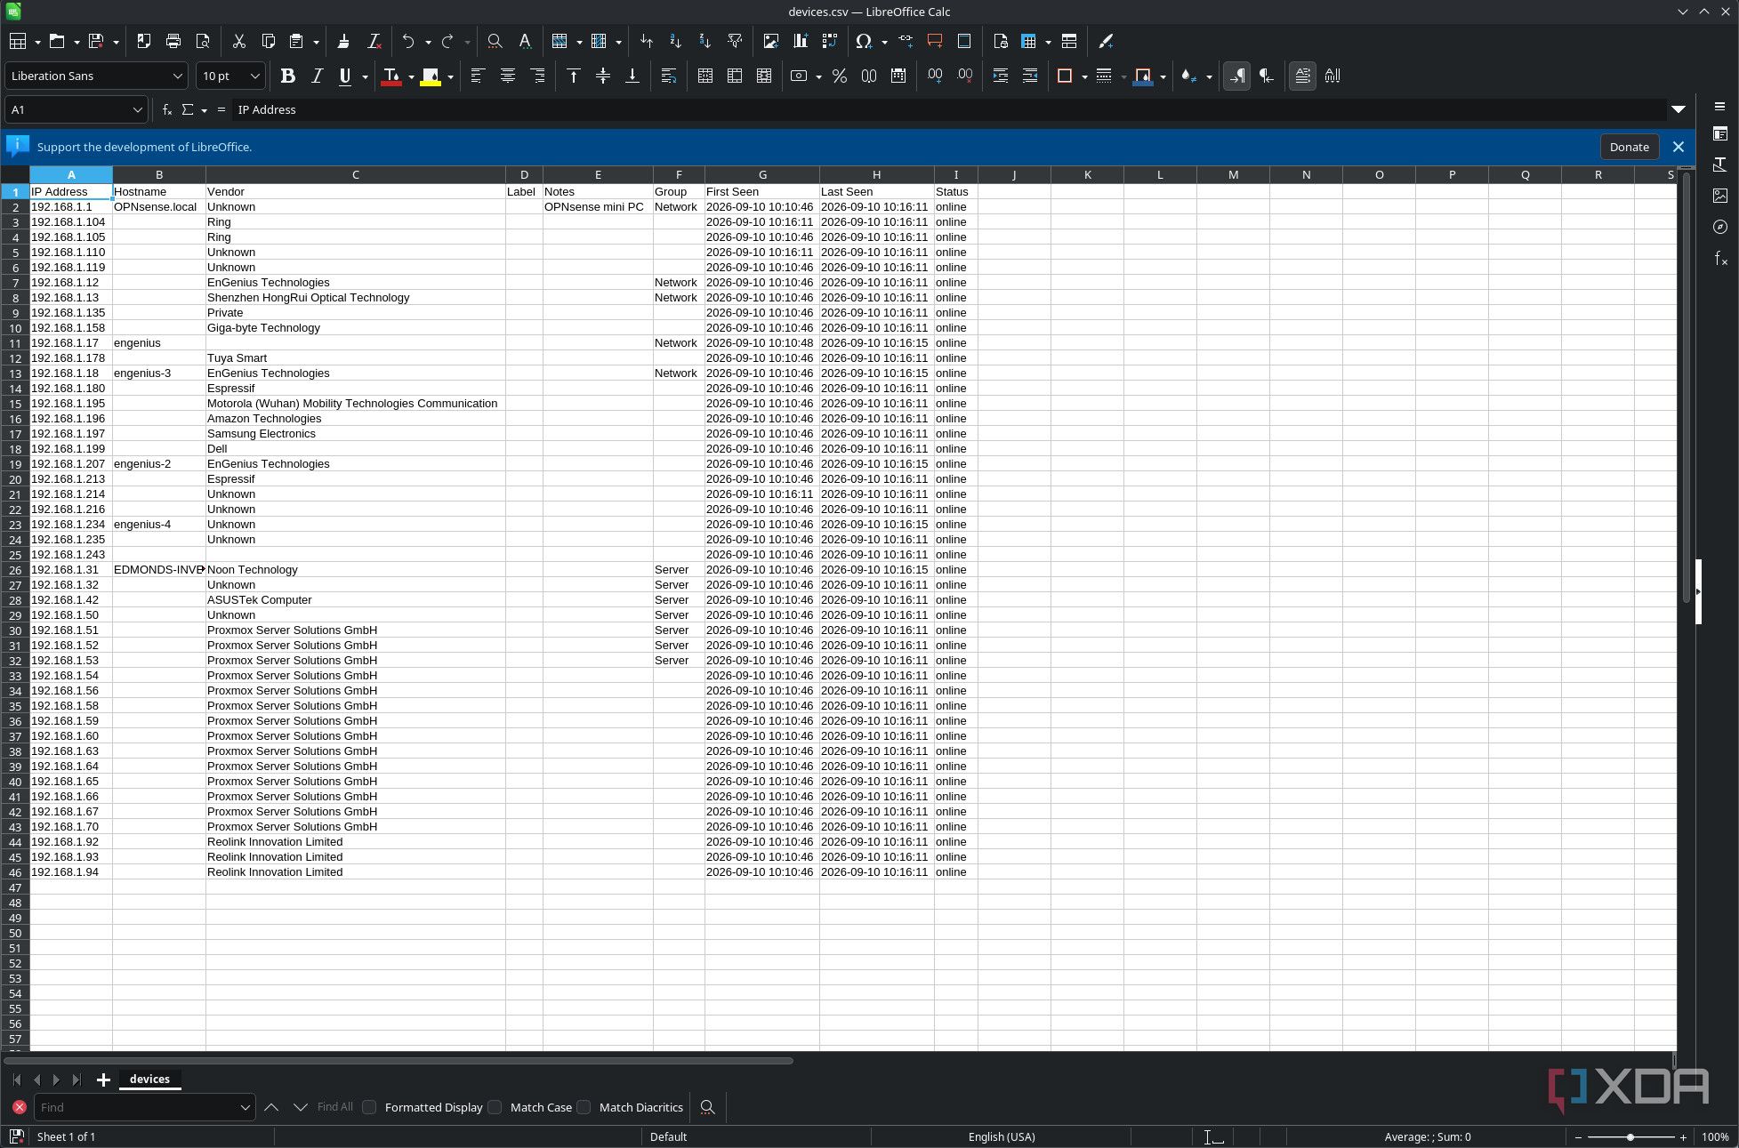Toggle Match Diacritics checkbox
This screenshot has width=1739, height=1148.
click(x=584, y=1107)
